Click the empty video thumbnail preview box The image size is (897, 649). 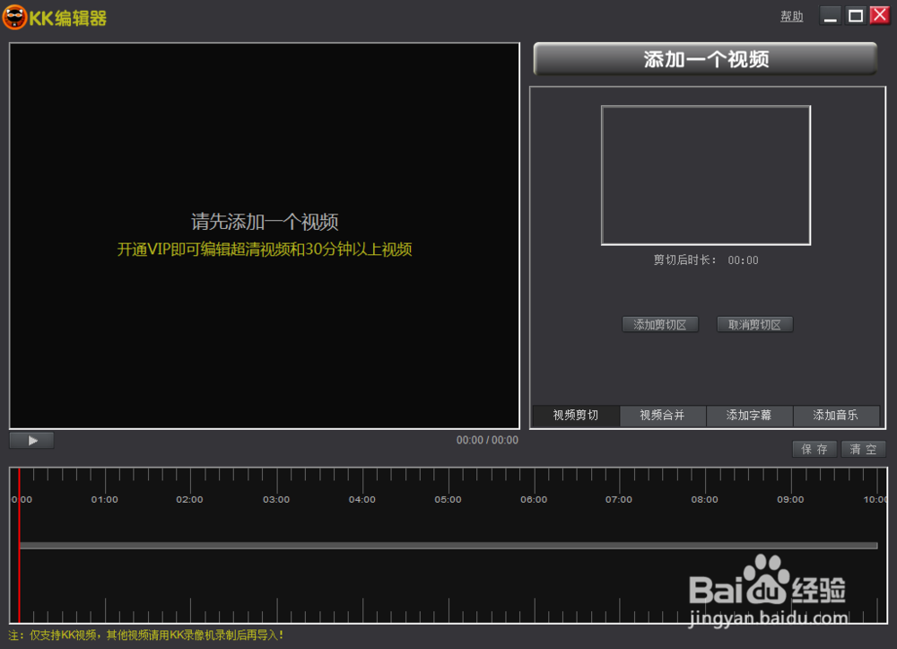coord(705,175)
